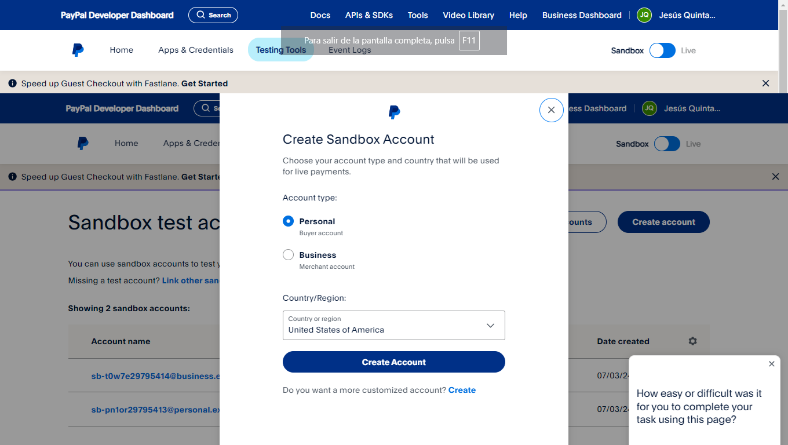Go to the lower Home tab behind dialog
Image resolution: width=788 pixels, height=445 pixels.
pos(126,143)
